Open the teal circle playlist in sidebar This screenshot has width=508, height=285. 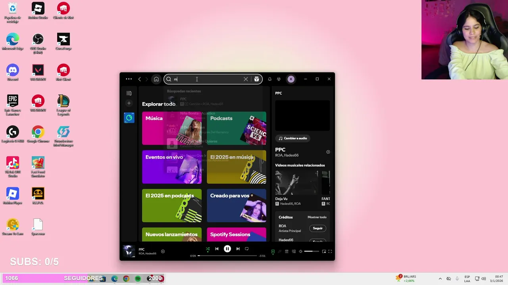(x=129, y=118)
